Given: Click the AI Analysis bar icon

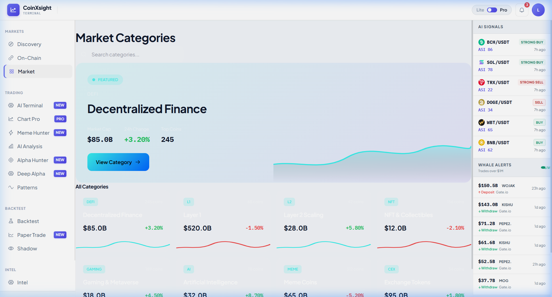Looking at the screenshot, I should (11, 146).
